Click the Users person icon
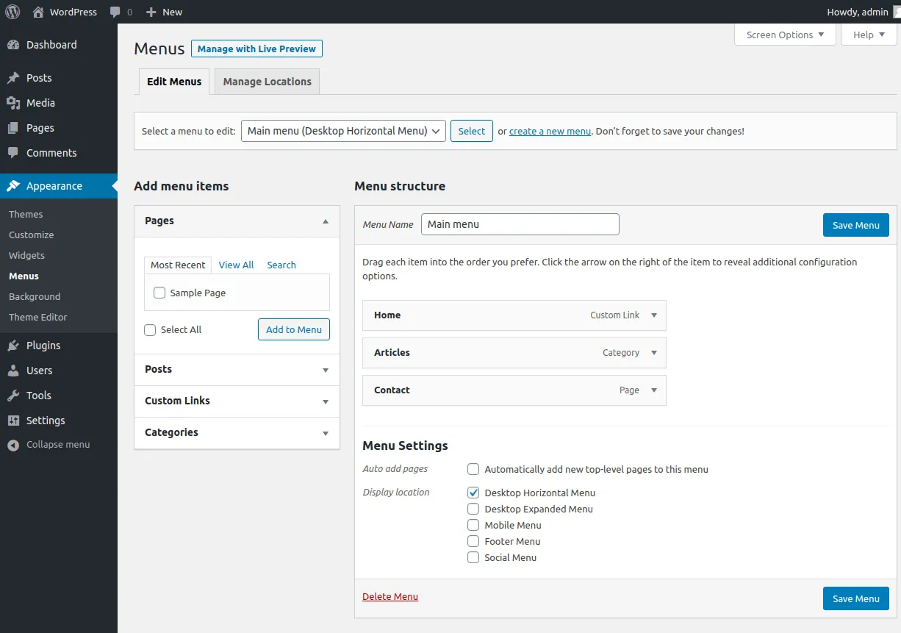This screenshot has height=633, width=901. point(13,371)
